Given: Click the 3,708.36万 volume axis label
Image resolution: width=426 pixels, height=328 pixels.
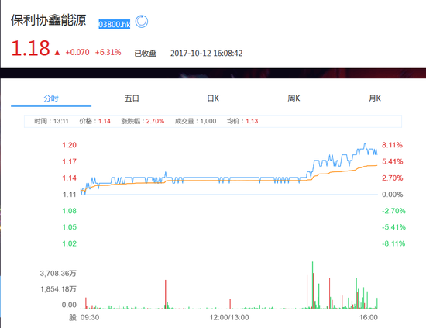Looking at the screenshot, I should coord(58,273).
